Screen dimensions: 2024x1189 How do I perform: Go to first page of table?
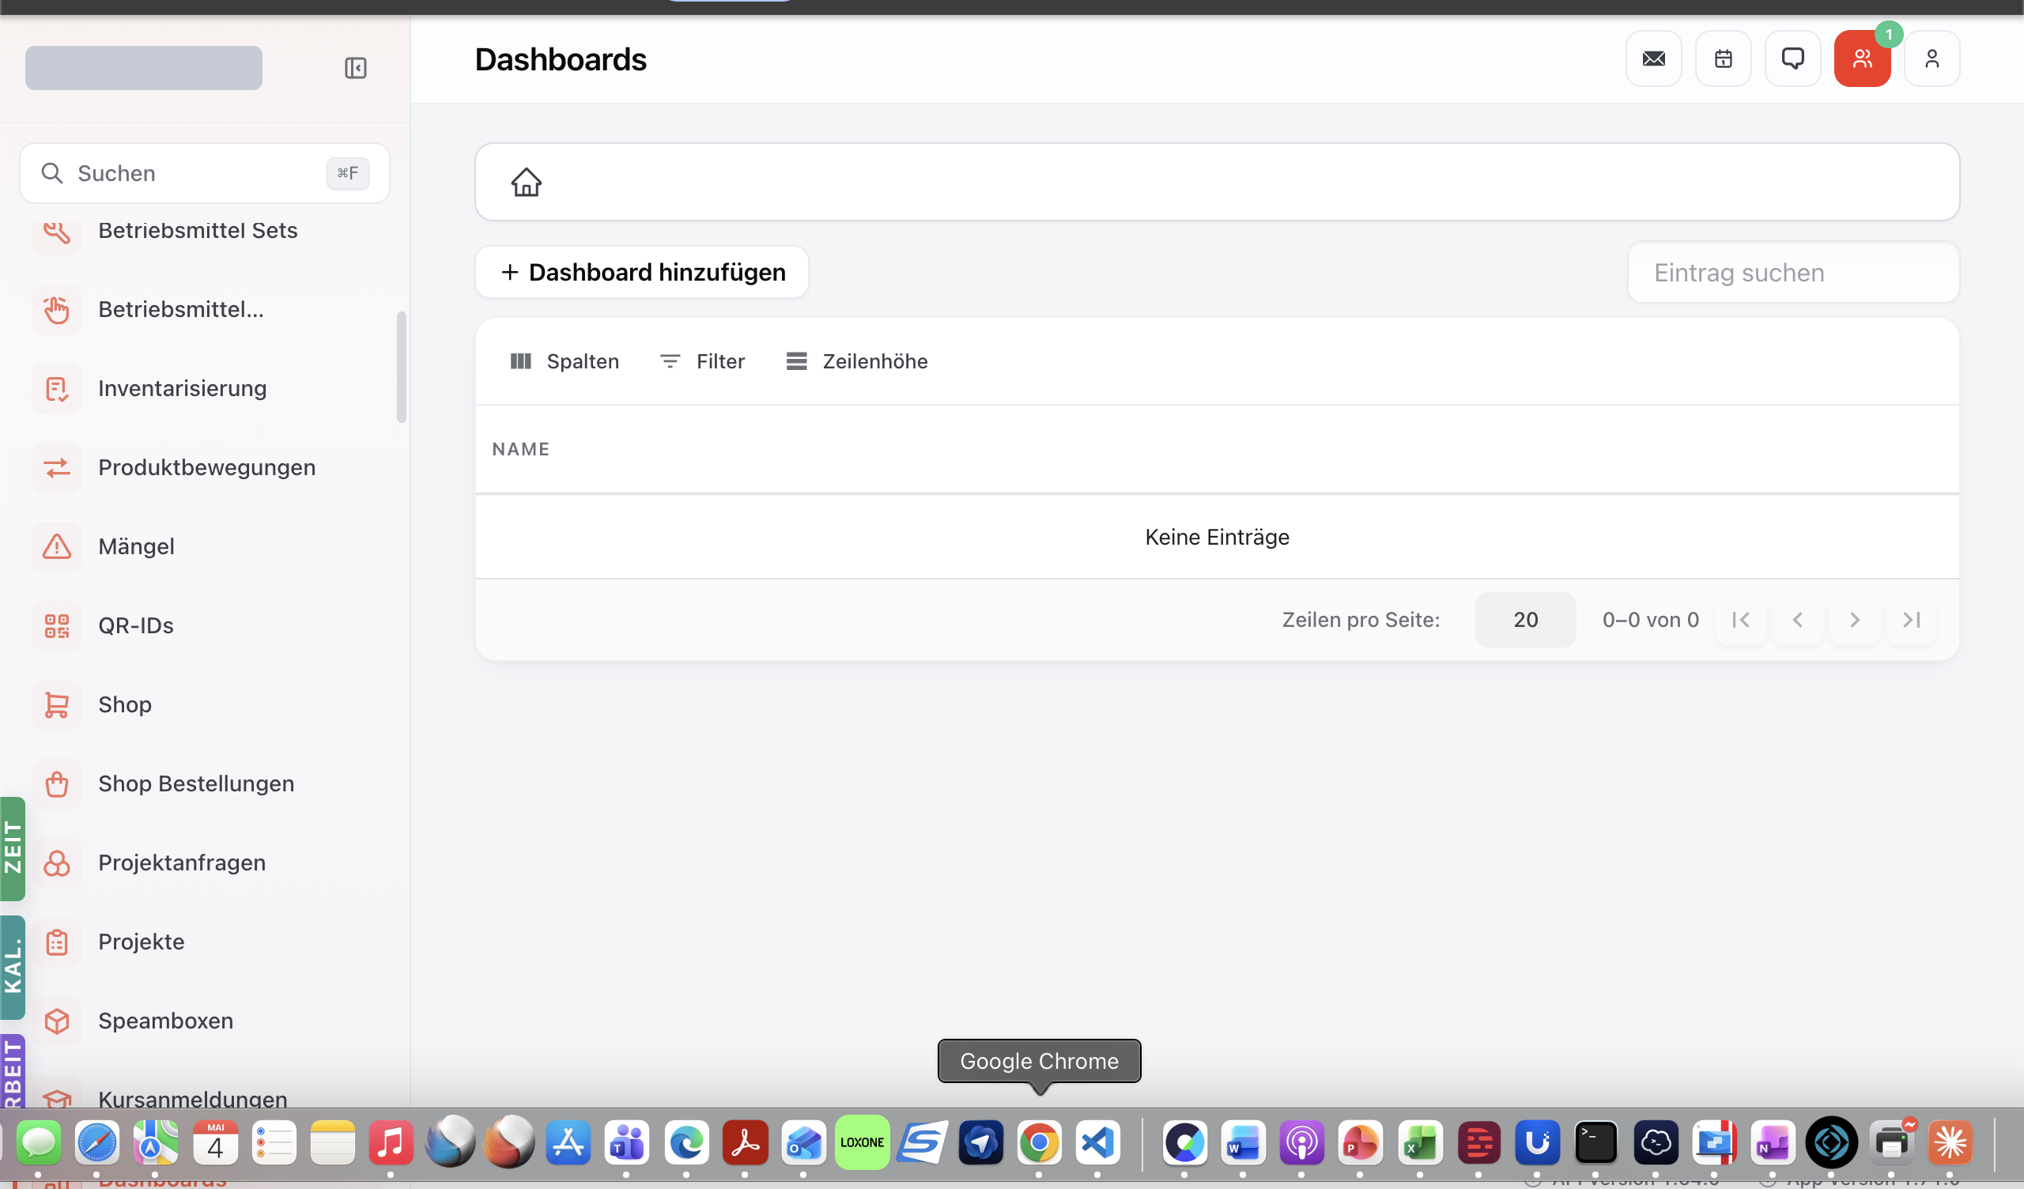point(1740,620)
